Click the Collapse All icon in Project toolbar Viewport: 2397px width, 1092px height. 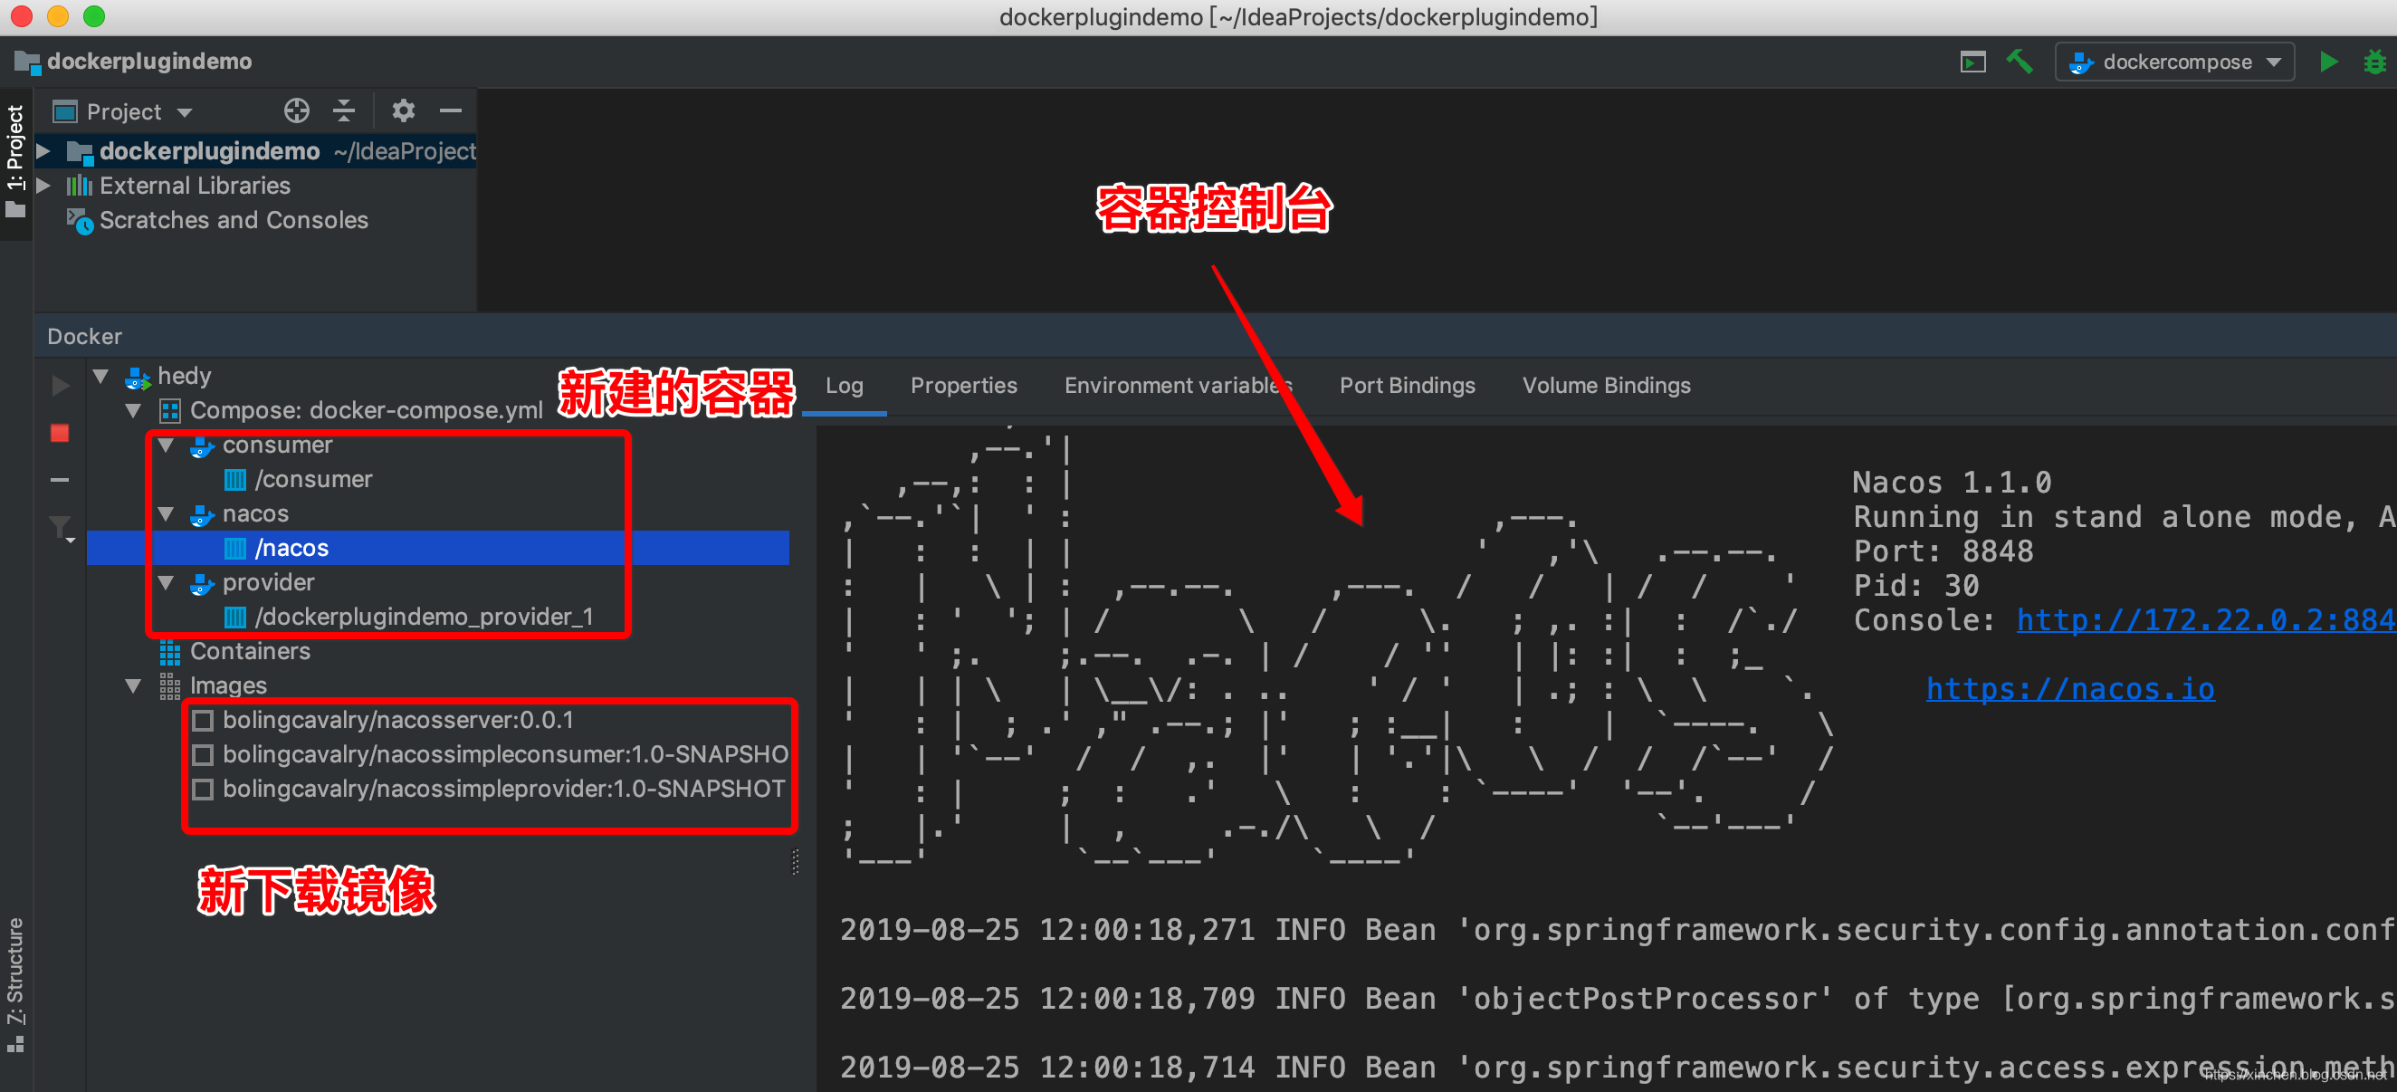click(x=344, y=111)
